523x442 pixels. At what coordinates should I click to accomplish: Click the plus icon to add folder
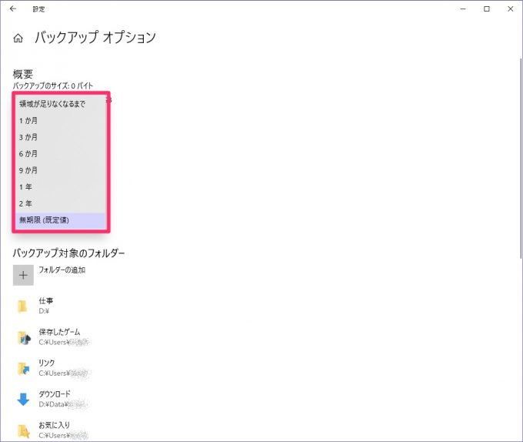(23, 275)
